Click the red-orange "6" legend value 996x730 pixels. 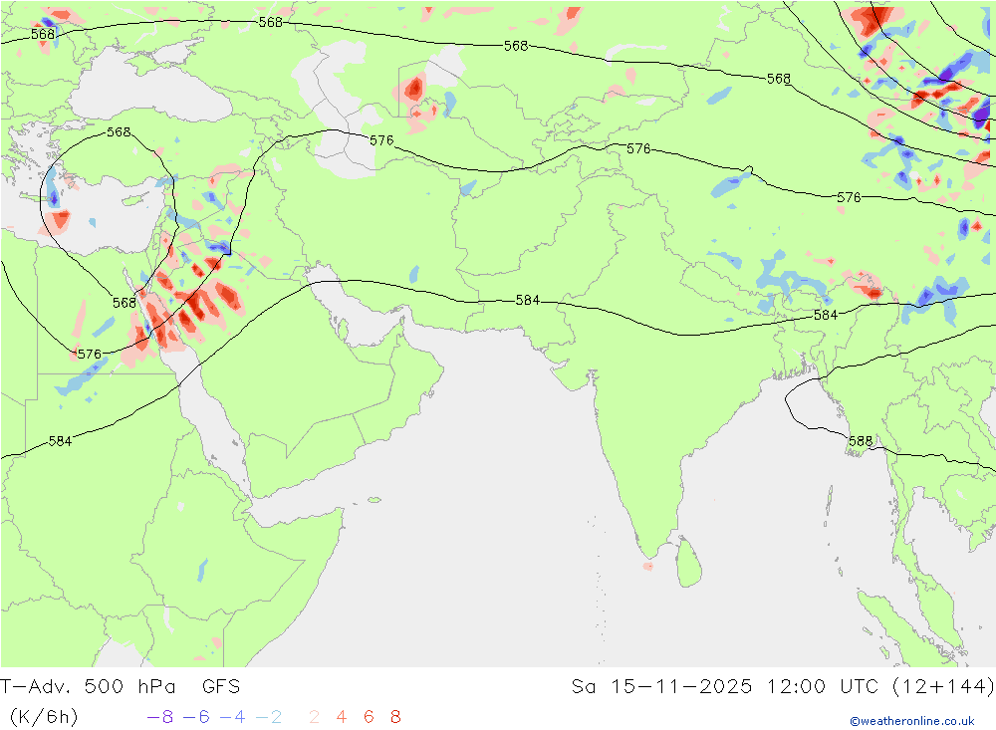[369, 717]
